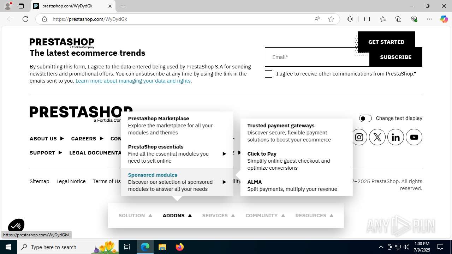Open a new browser tab

[x=123, y=6]
